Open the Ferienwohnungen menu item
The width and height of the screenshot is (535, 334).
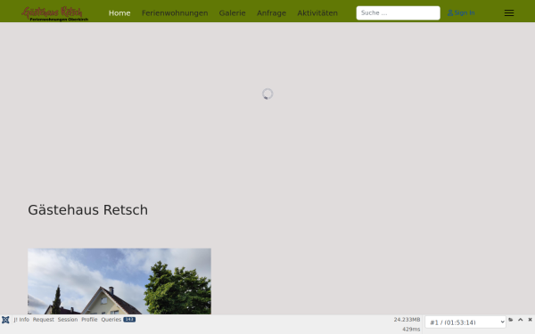(175, 13)
